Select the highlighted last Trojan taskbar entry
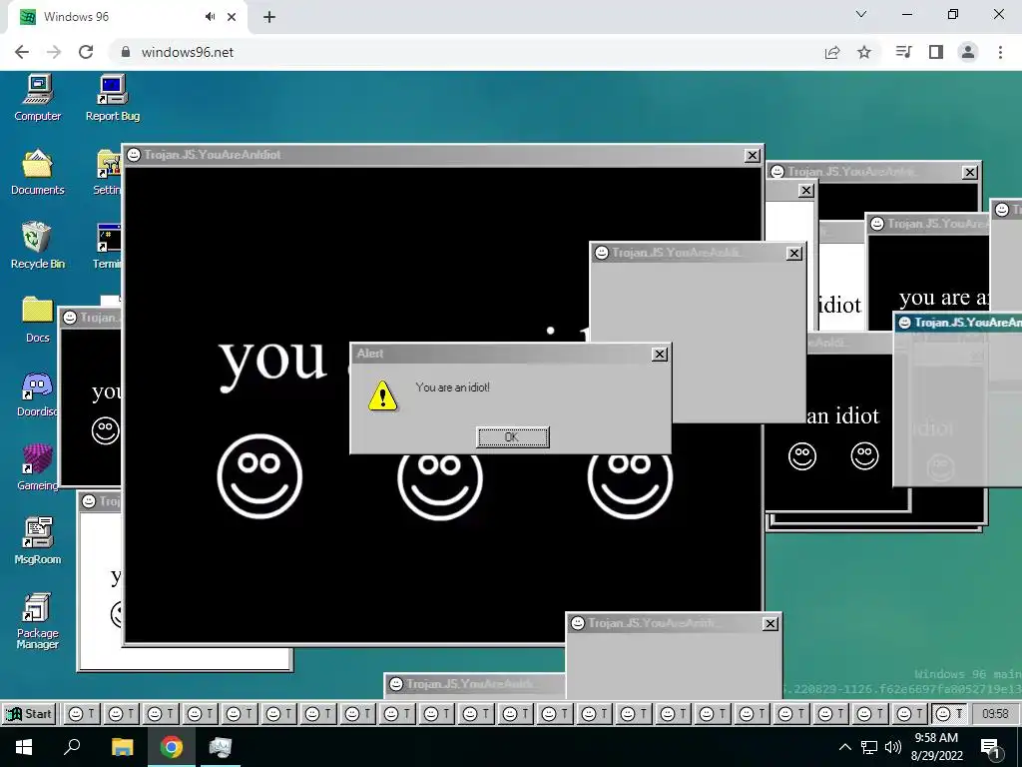Screen dimensions: 1022x767 click(950, 713)
